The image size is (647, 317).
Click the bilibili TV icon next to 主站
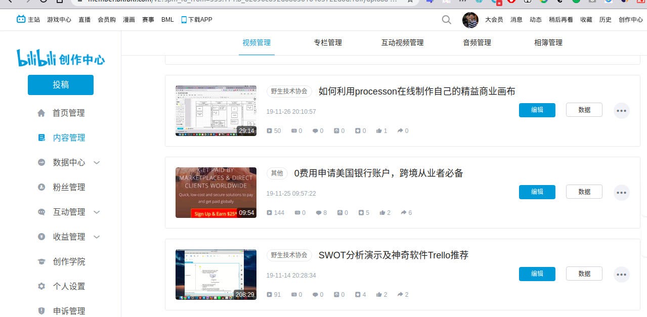point(21,19)
